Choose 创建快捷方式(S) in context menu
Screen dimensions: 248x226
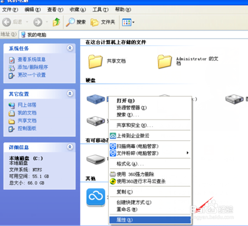(150, 202)
